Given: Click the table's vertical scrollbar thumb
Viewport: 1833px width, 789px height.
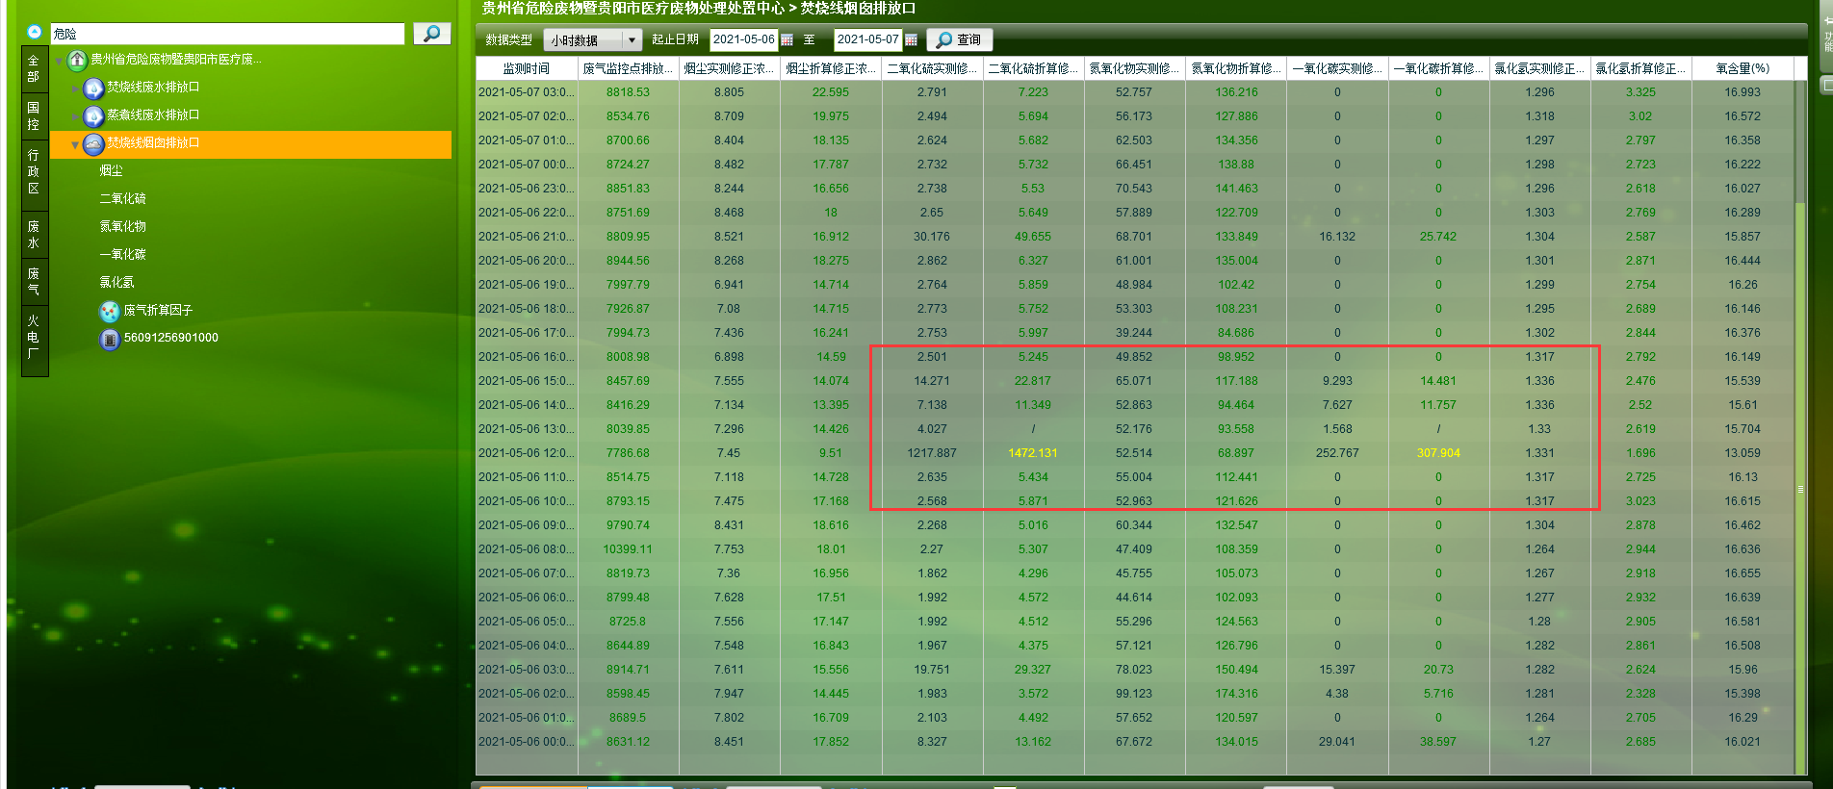Looking at the screenshot, I should tap(1800, 488).
